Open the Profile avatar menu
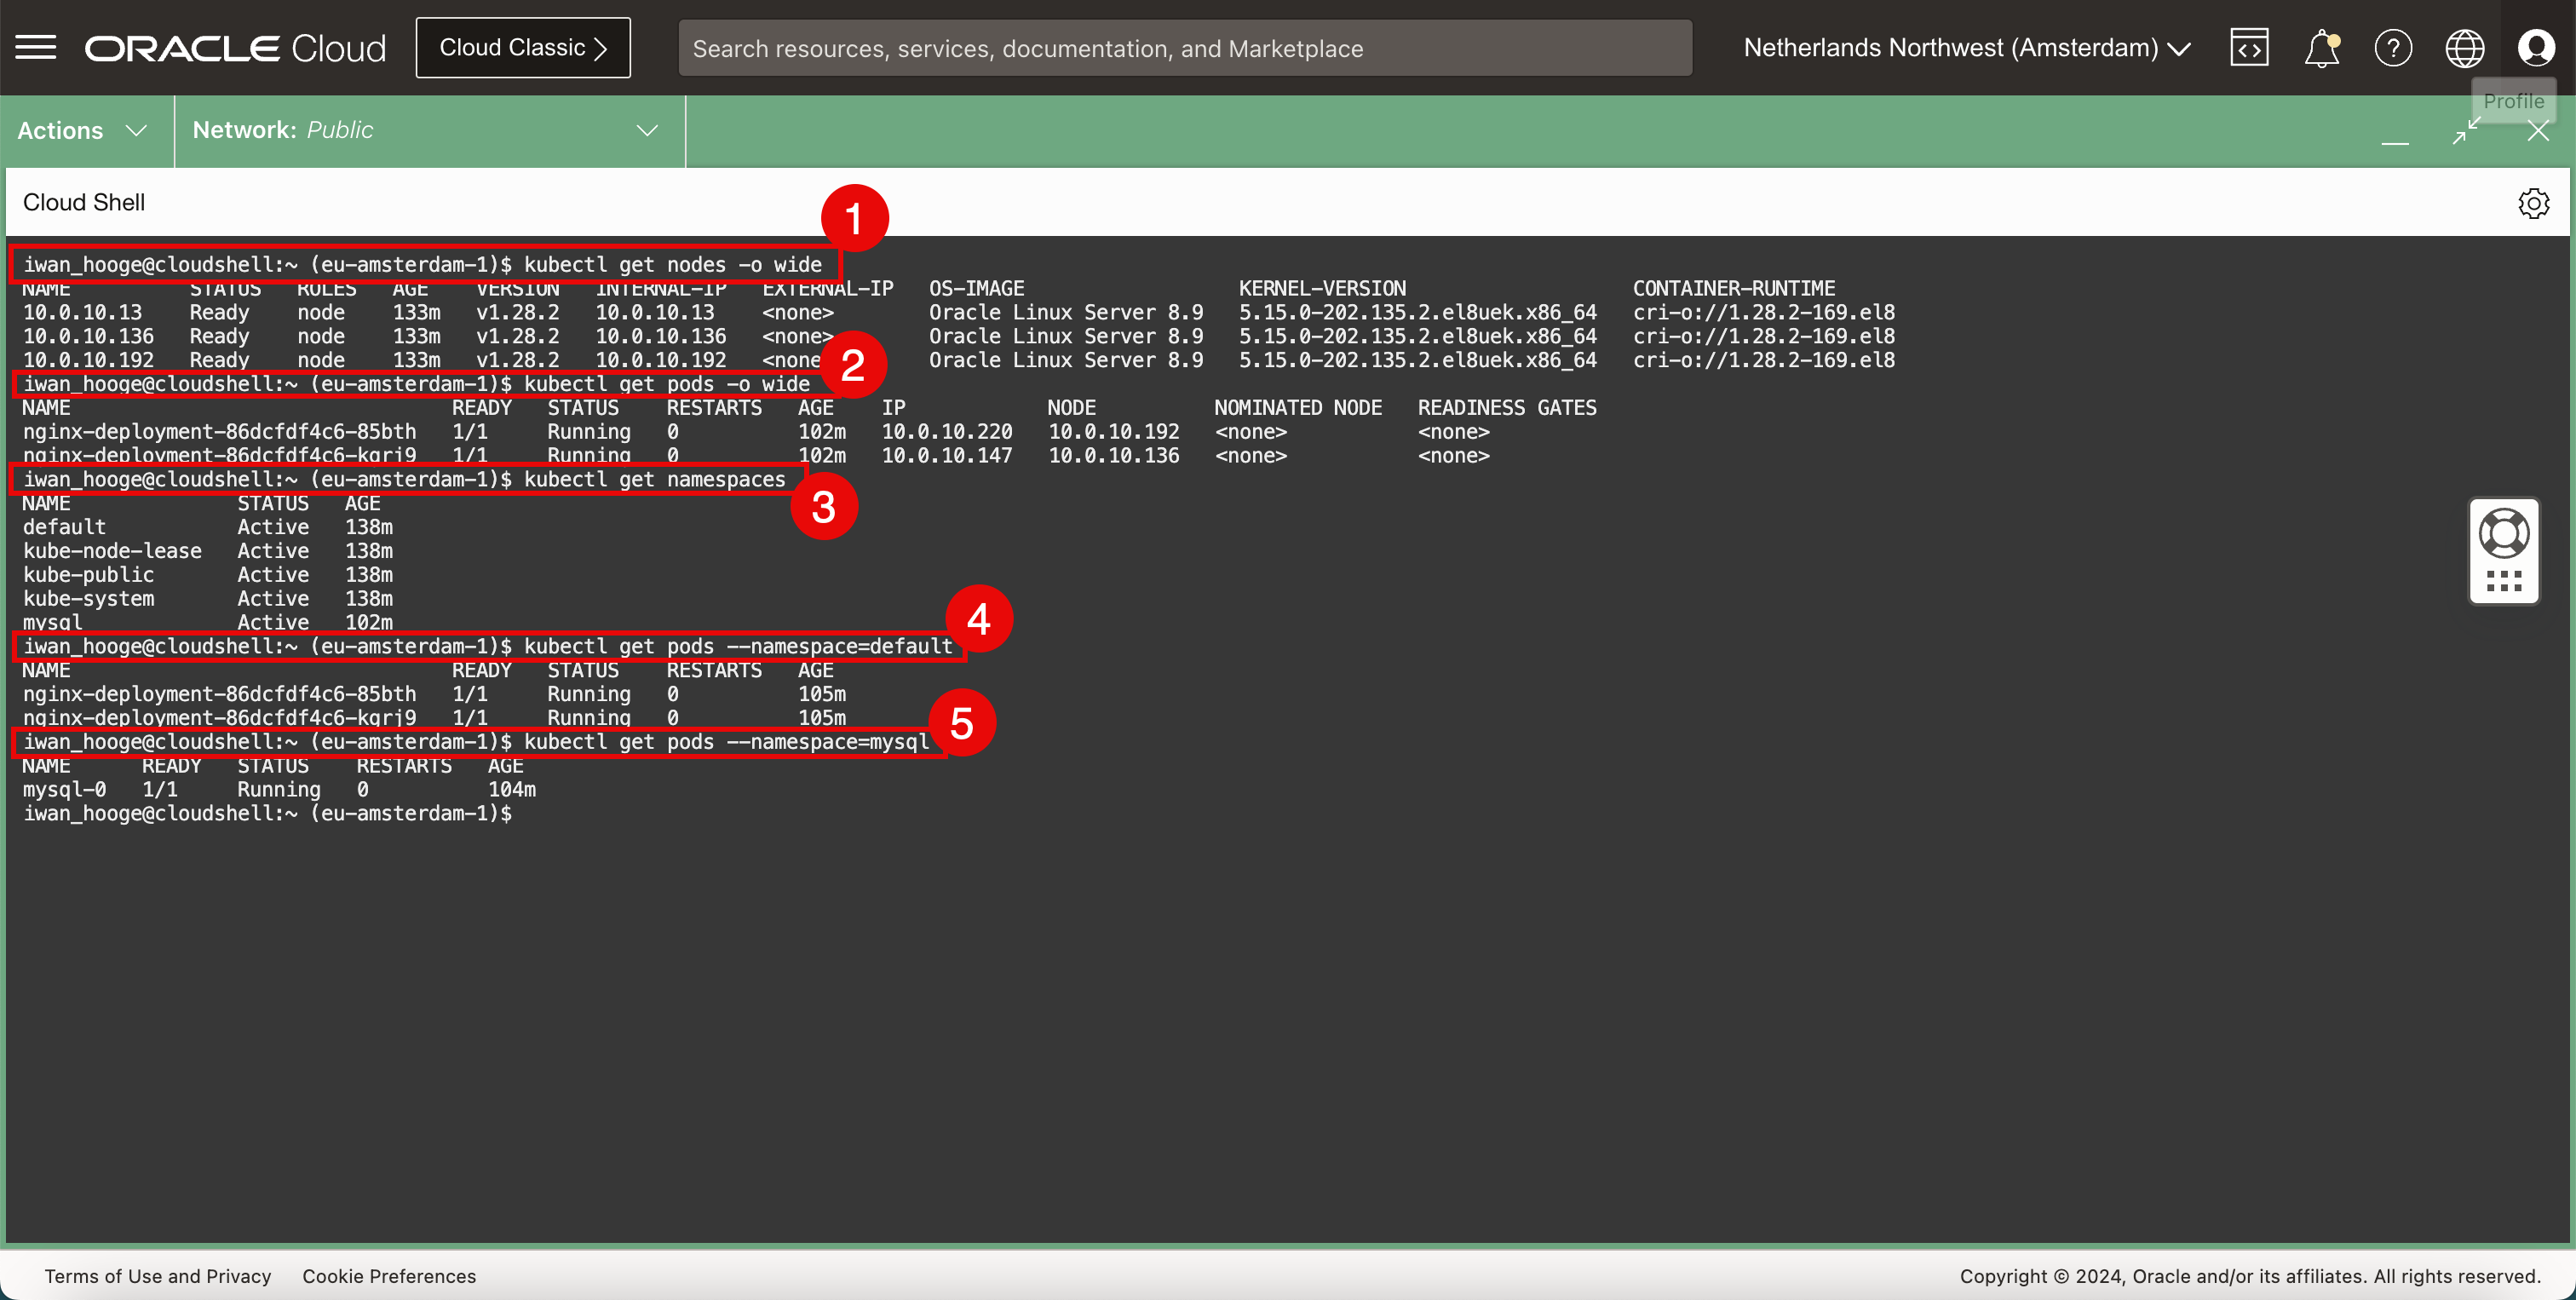2576x1300 pixels. tap(2536, 47)
